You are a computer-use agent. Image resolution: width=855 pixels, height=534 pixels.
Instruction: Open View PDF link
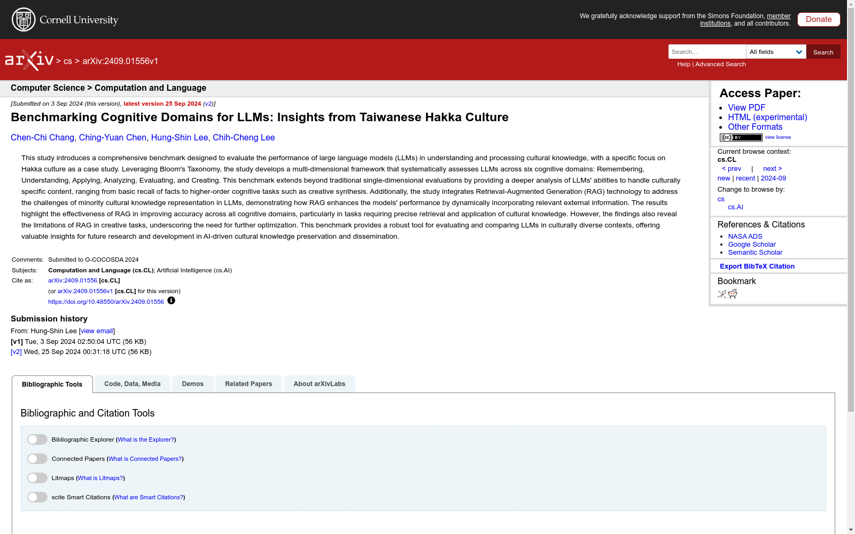click(747, 108)
